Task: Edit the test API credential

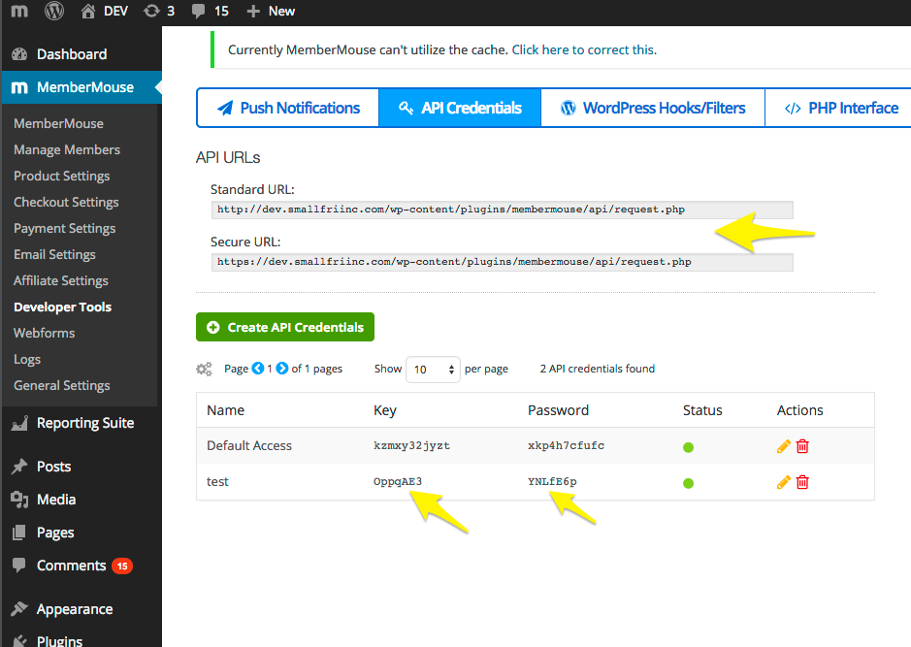Action: point(783,482)
